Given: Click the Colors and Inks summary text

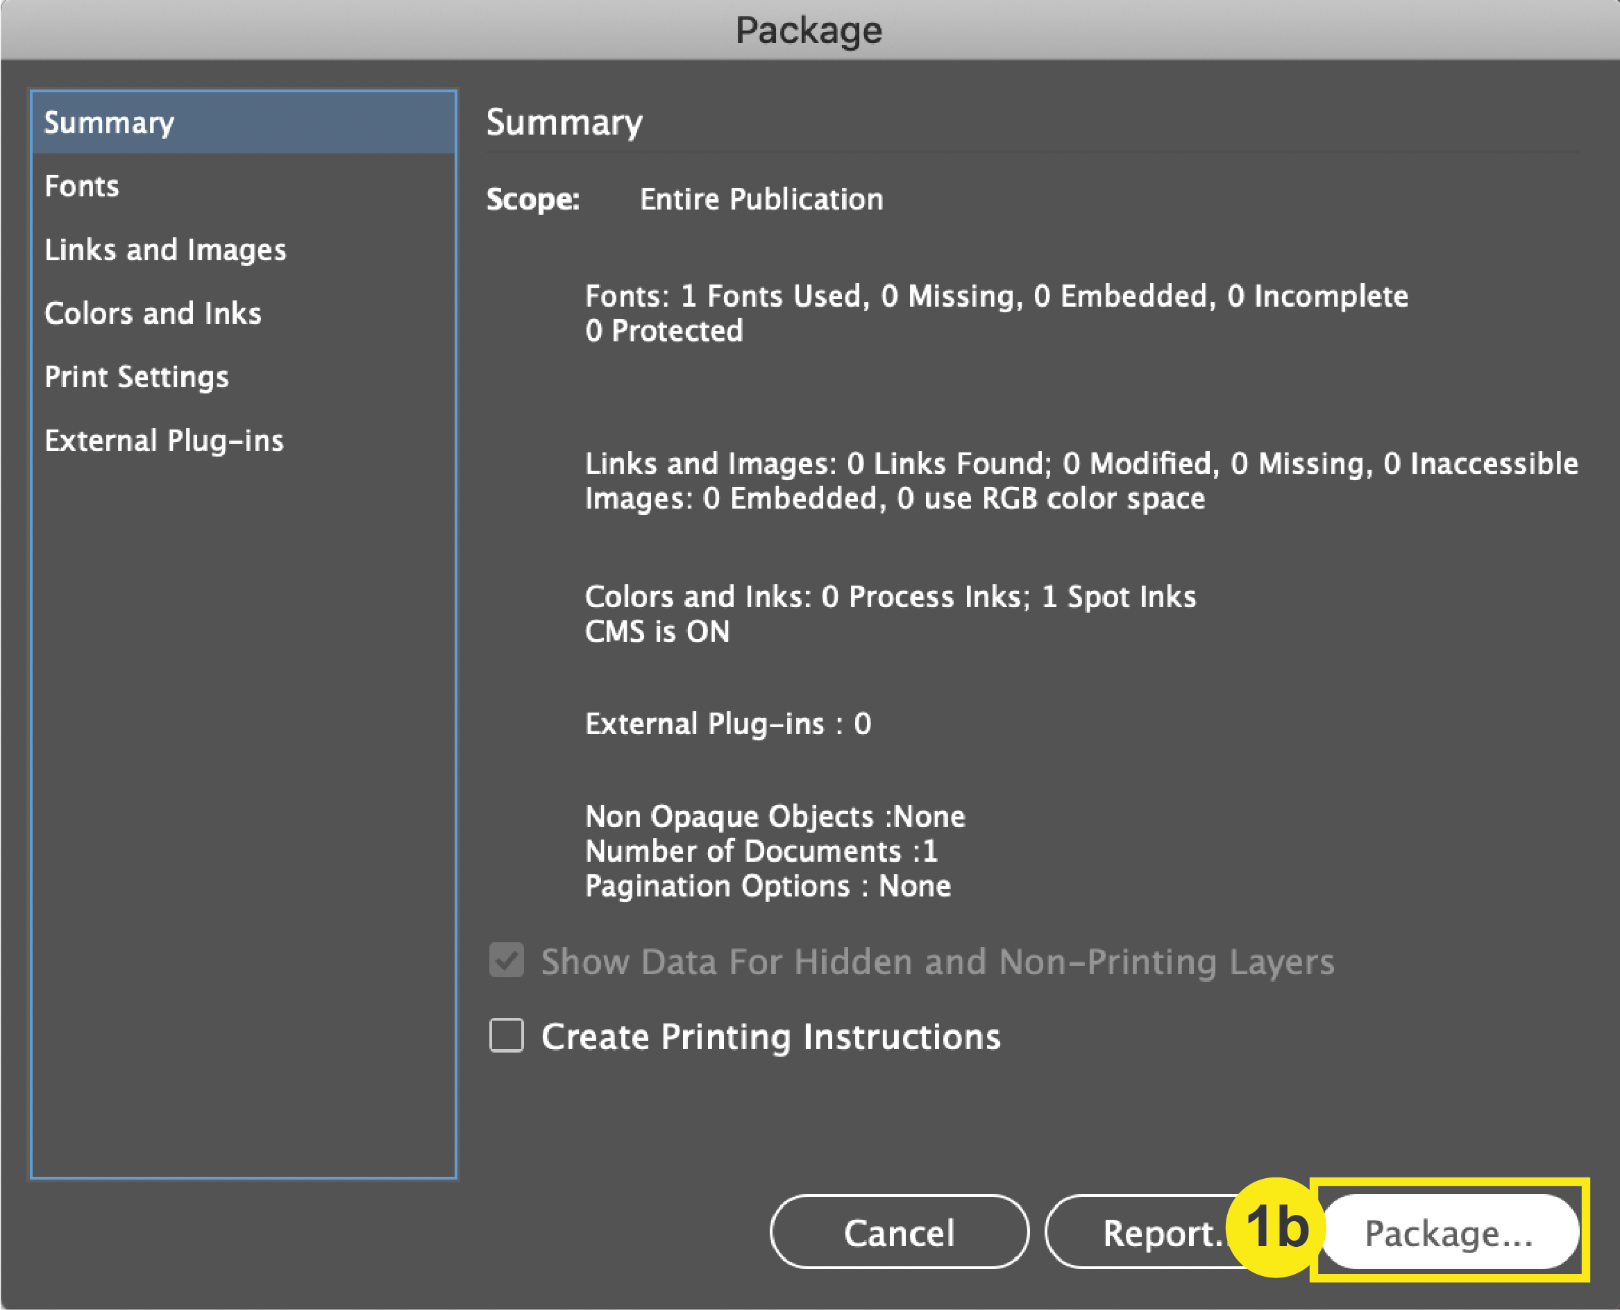Looking at the screenshot, I should coord(891,596).
